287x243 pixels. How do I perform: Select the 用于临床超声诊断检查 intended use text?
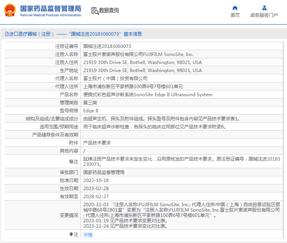(155, 127)
